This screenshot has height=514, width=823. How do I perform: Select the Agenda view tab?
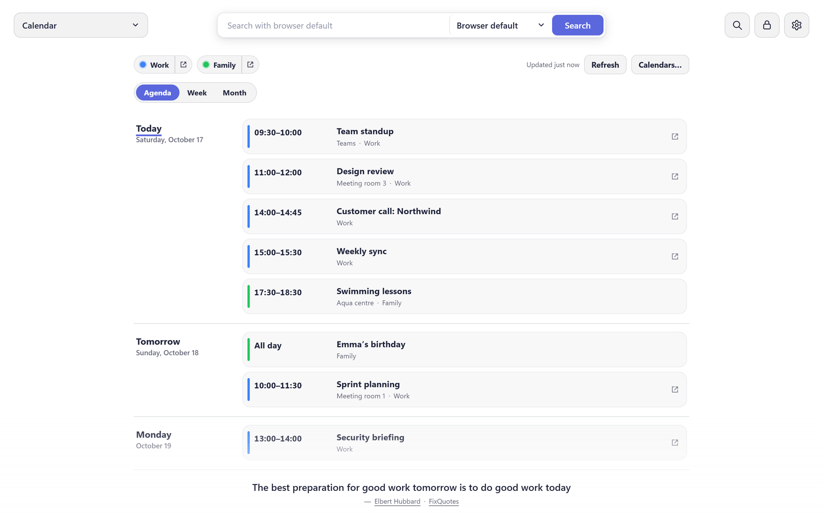(x=157, y=93)
